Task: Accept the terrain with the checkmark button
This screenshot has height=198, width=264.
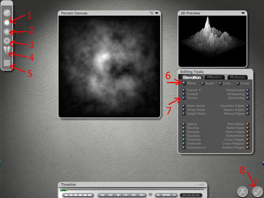Action: (258, 192)
